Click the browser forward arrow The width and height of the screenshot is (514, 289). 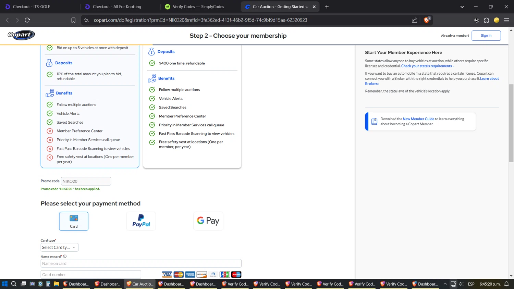[x=17, y=20]
